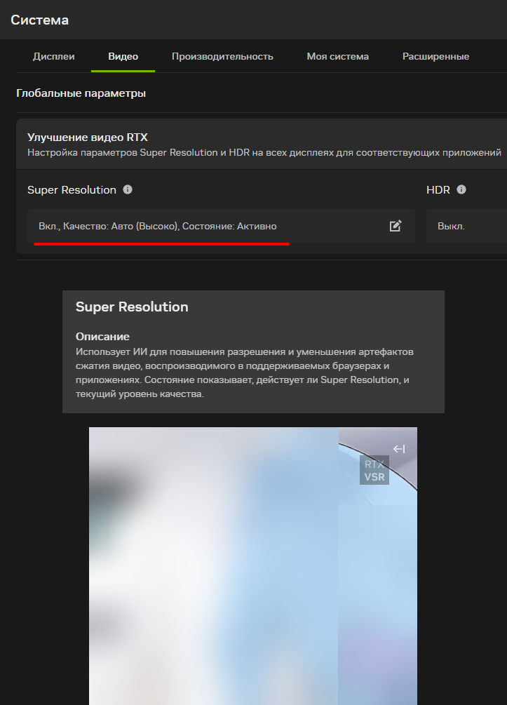507x705 pixels.
Task: Click the HDR info icon
Action: pos(461,189)
